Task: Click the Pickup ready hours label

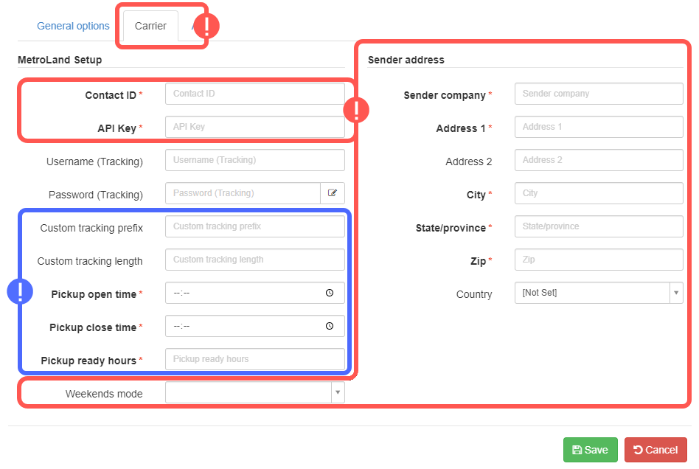Action: (x=88, y=361)
